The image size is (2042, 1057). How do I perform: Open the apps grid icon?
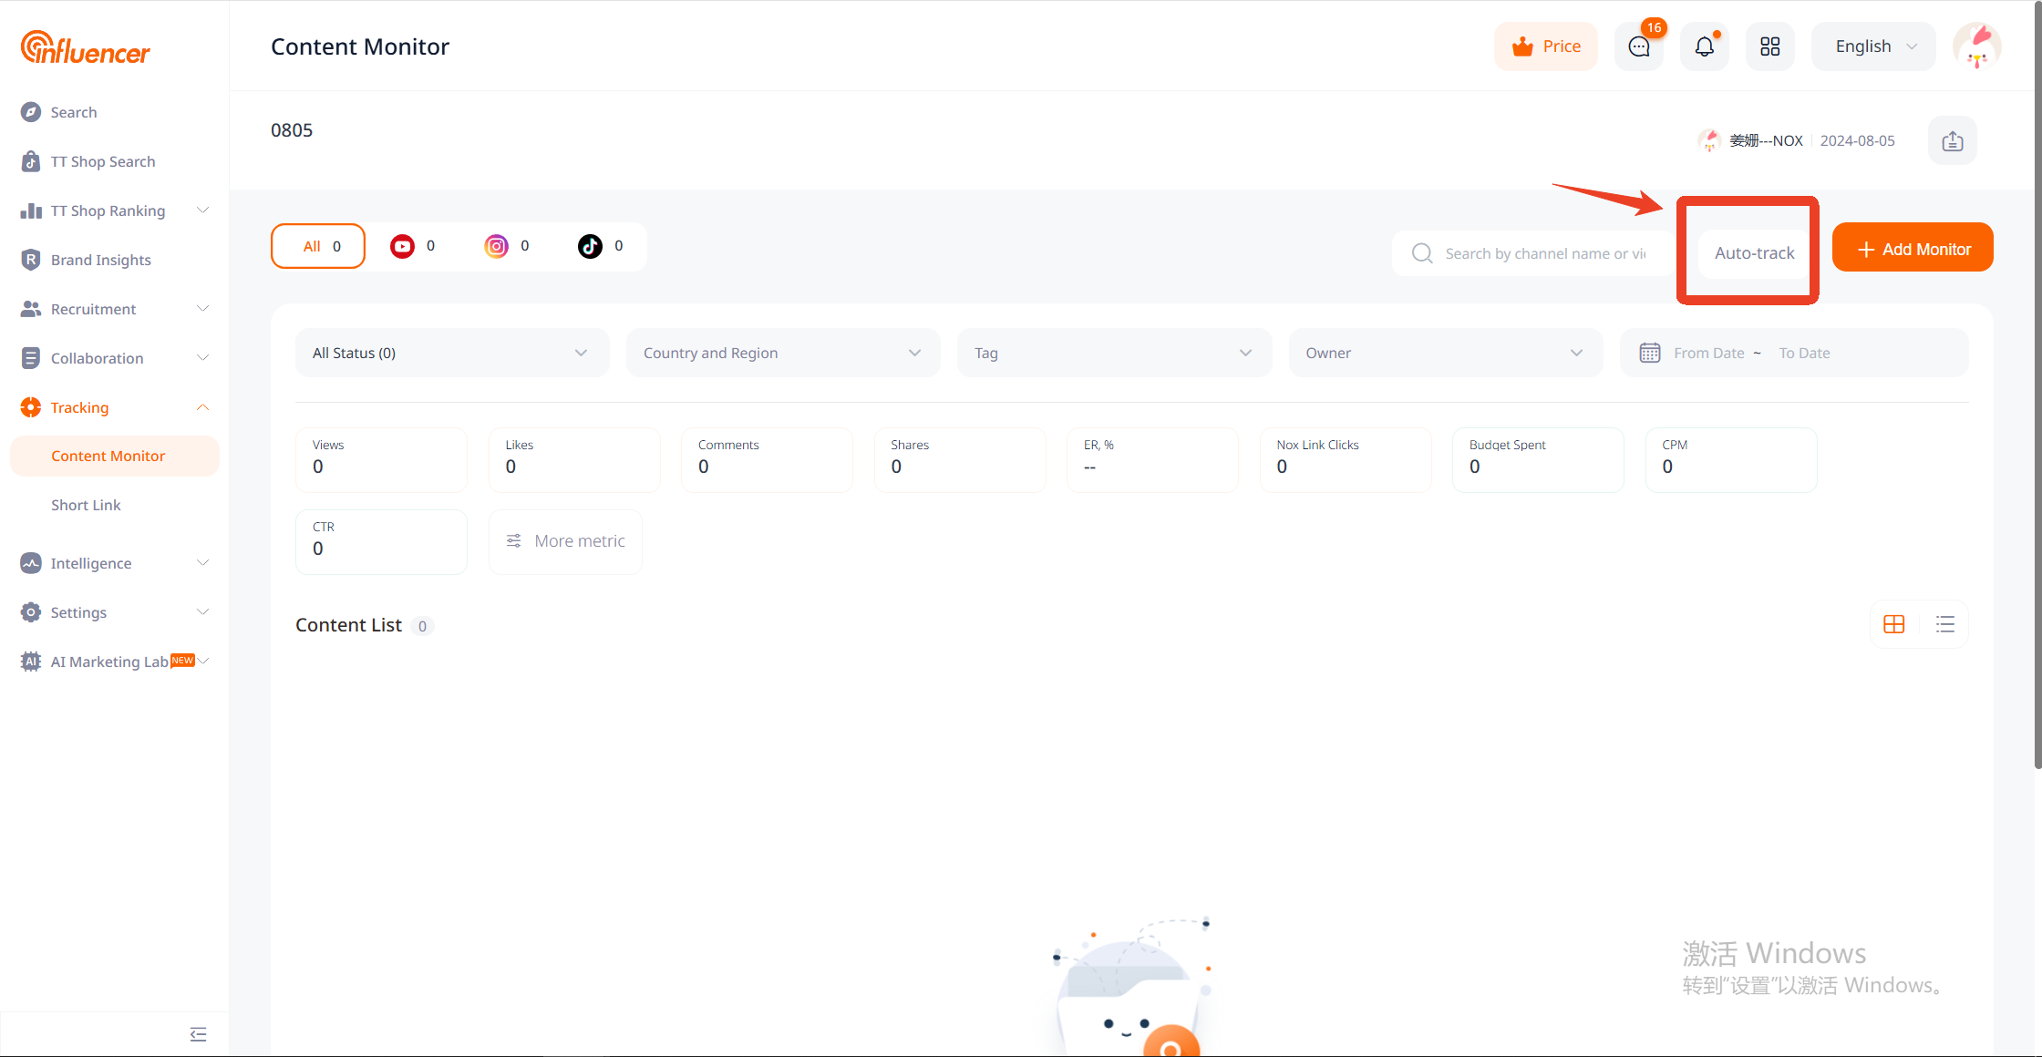[x=1769, y=46]
